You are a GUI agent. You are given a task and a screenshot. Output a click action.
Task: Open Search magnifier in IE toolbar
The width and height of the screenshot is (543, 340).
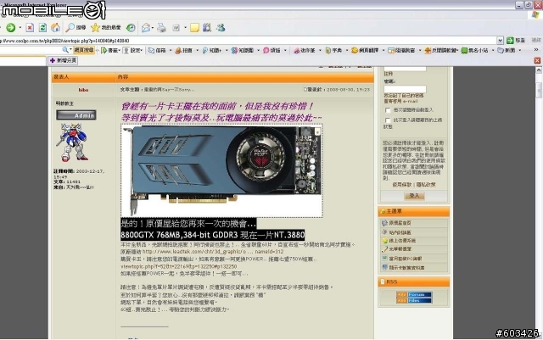pos(76,28)
